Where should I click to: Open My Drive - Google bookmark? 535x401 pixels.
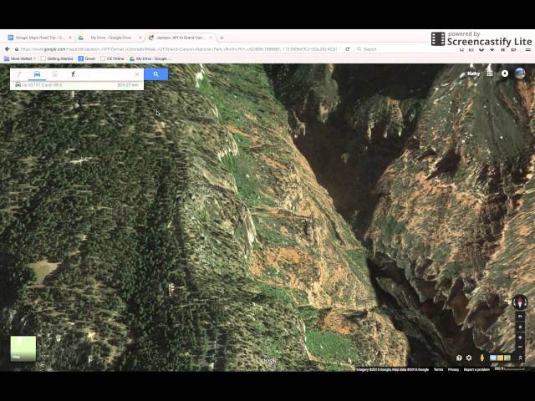pos(149,58)
